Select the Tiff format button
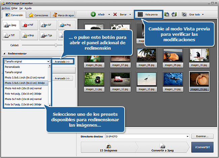This screenshot has height=158, width=219. [x=10, y=35]
